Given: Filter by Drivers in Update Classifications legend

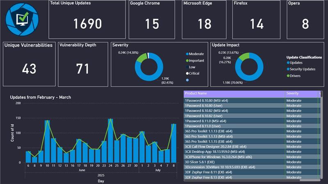Looking at the screenshot, I should pos(294,76).
